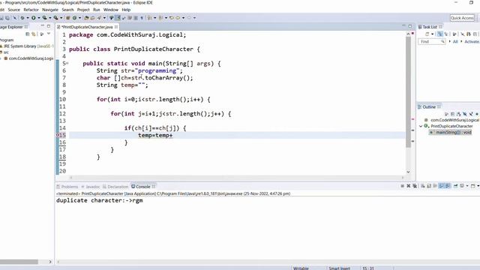Open the Open Console dropdown arrow
The image size is (480, 270).
pyautogui.click(x=478, y=186)
